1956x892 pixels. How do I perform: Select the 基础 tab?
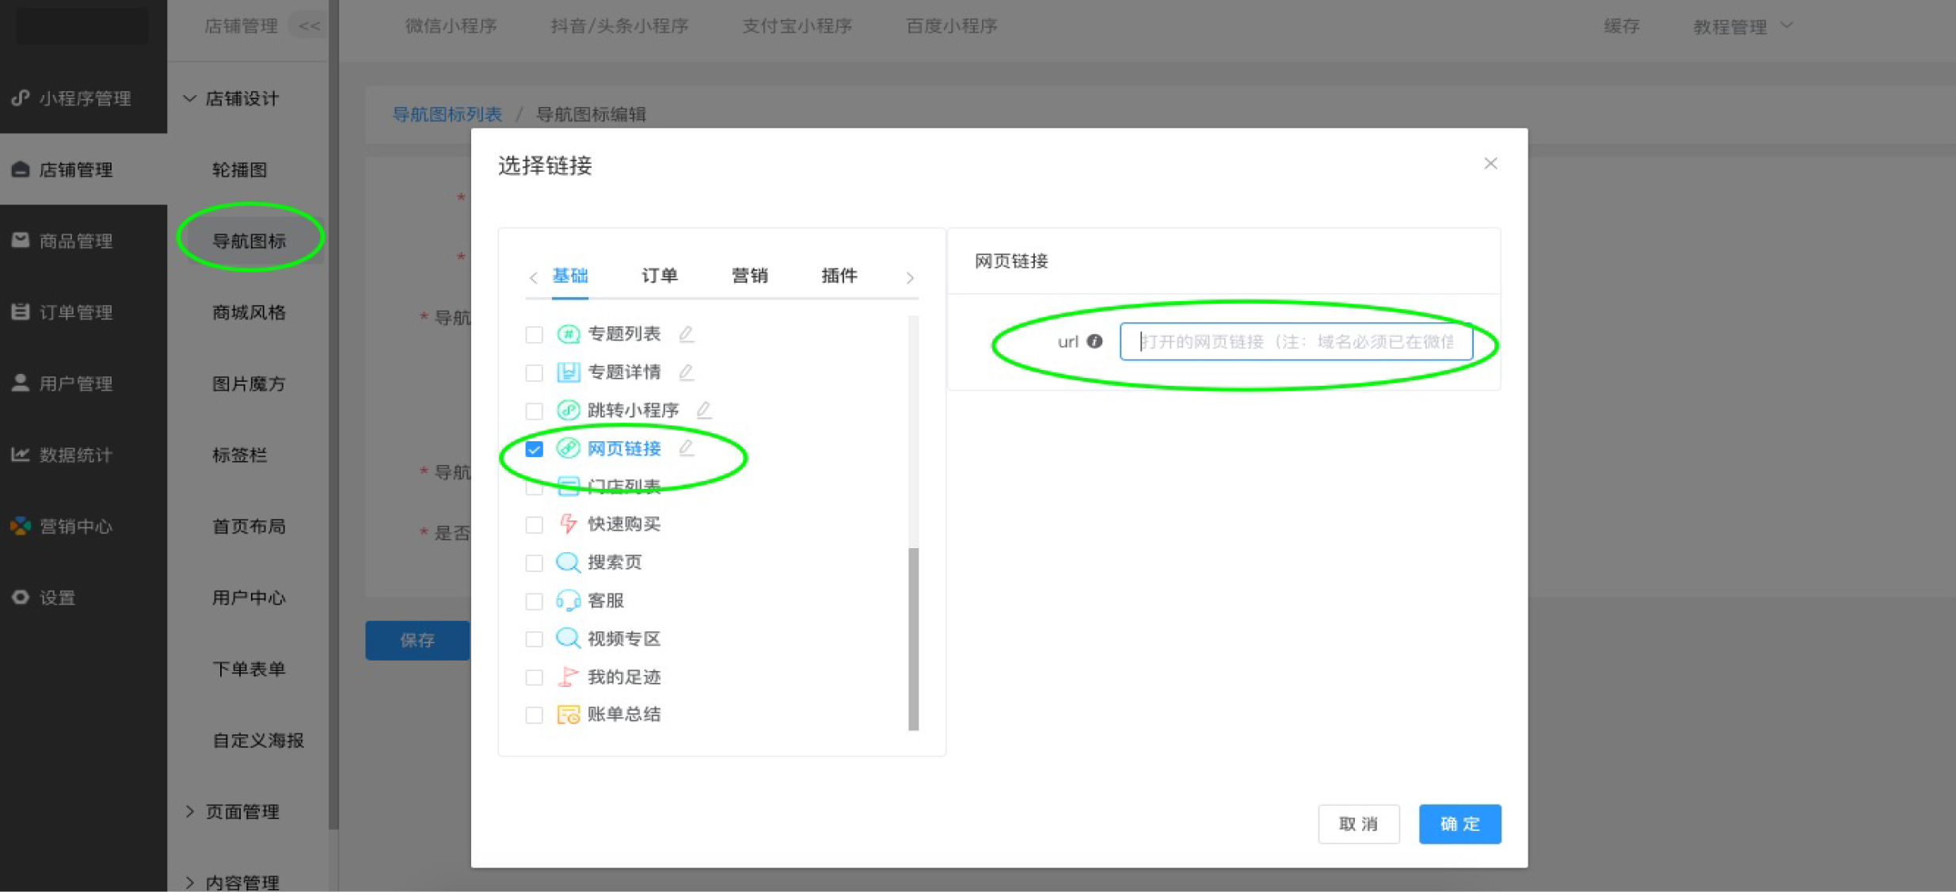570,276
